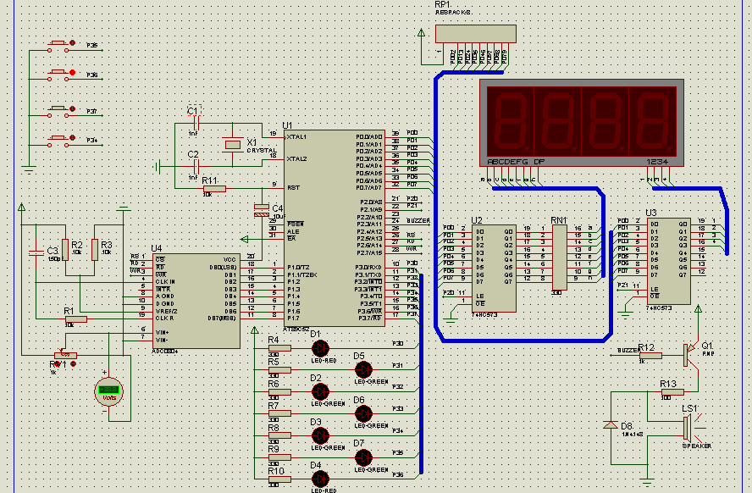This screenshot has height=493, width=752.
Task: Select the U2 74HC573 latch
Action: (494, 269)
